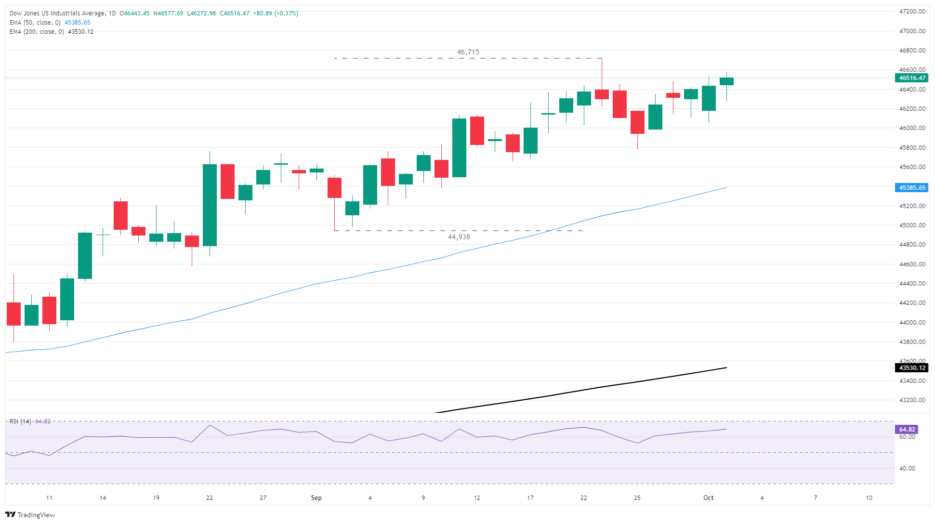Viewport: 935px width, 524px height.
Task: Click the 46,715 high annotation label
Action: [468, 52]
